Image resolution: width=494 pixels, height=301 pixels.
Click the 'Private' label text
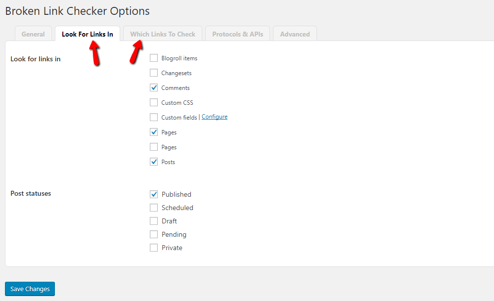click(x=172, y=248)
